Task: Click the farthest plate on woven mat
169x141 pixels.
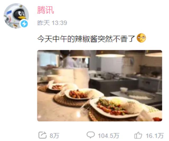Action: 57,86
